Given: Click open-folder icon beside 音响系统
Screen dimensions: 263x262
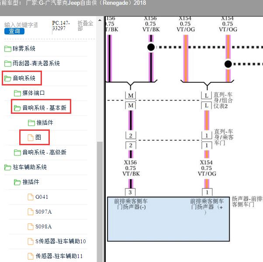Looking at the screenshot, I should (8, 78).
